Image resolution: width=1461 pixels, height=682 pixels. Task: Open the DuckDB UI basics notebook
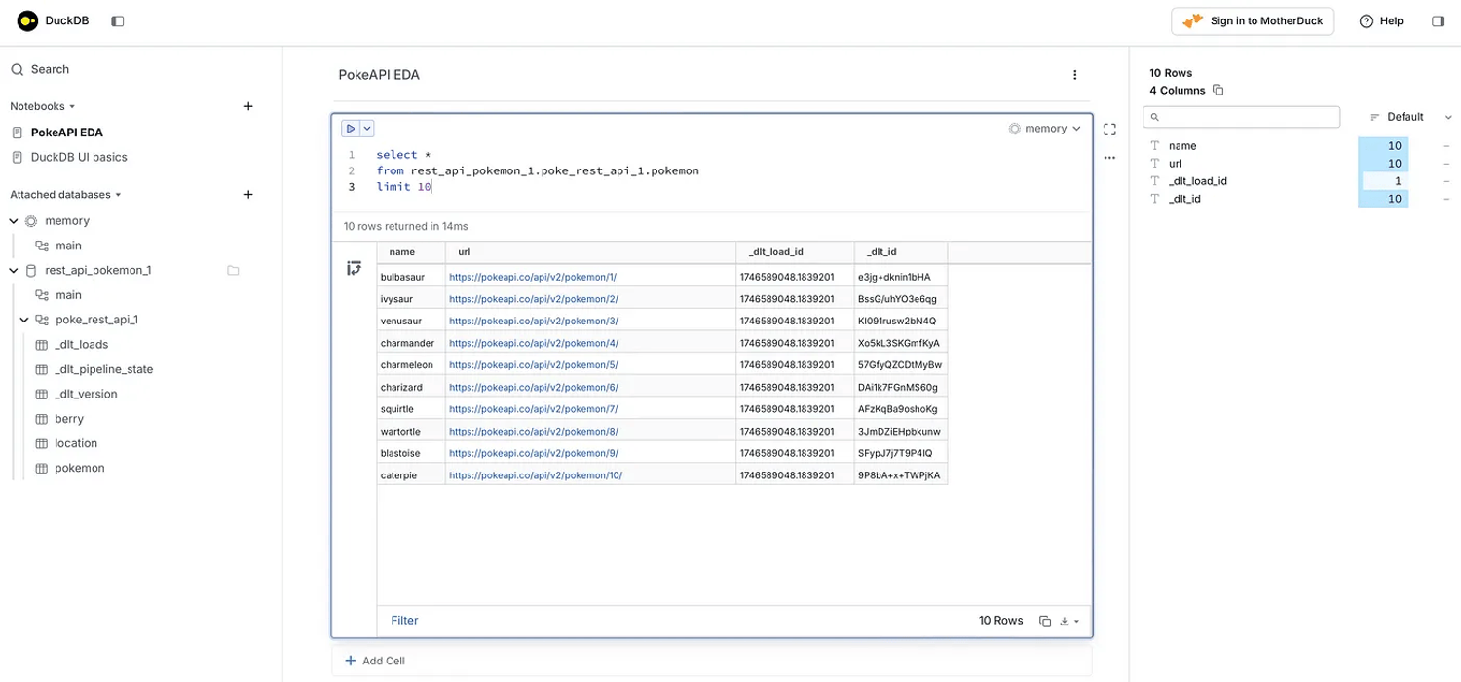(79, 157)
